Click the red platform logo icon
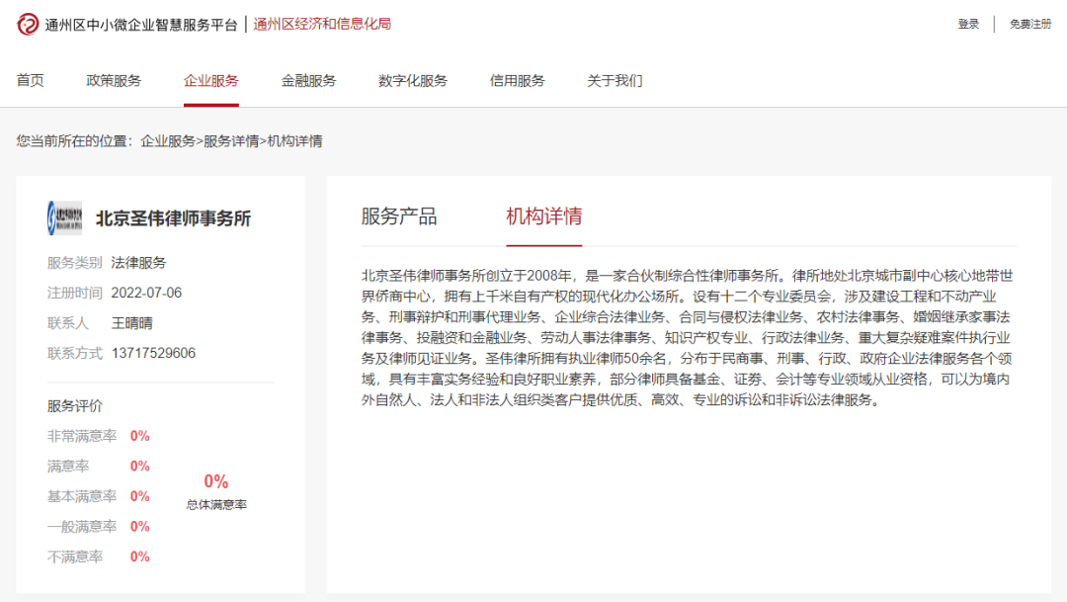Image resolution: width=1067 pixels, height=602 pixels. (28, 24)
